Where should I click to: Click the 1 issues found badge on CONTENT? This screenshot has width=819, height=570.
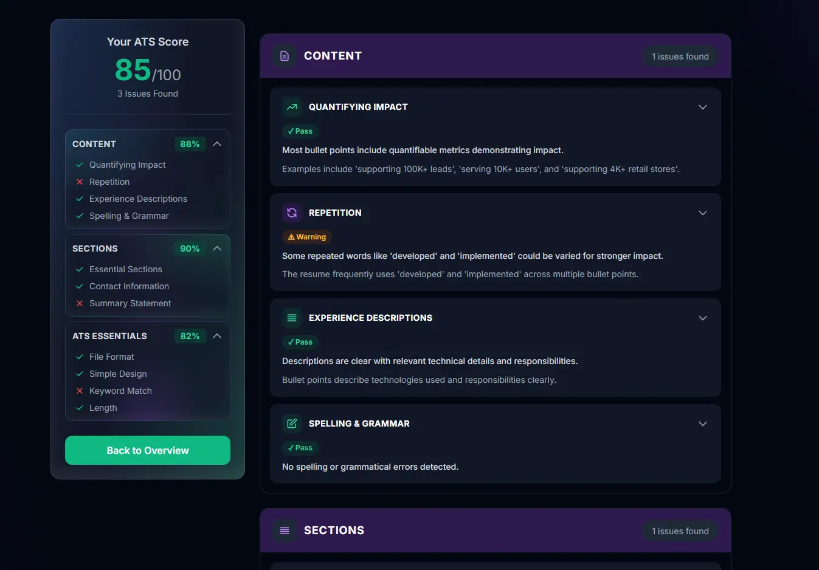click(680, 56)
